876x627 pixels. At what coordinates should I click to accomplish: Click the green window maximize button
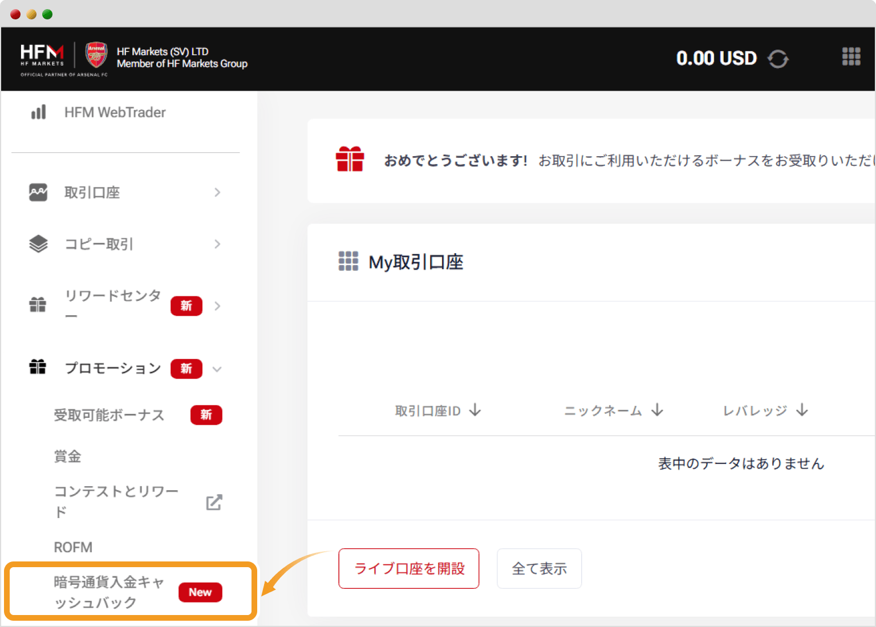pyautogui.click(x=47, y=14)
